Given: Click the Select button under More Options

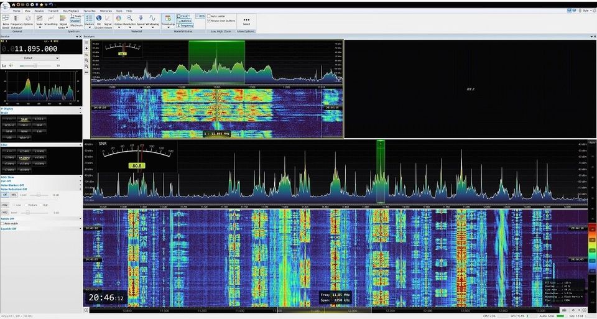Looking at the screenshot, I should 246,21.
